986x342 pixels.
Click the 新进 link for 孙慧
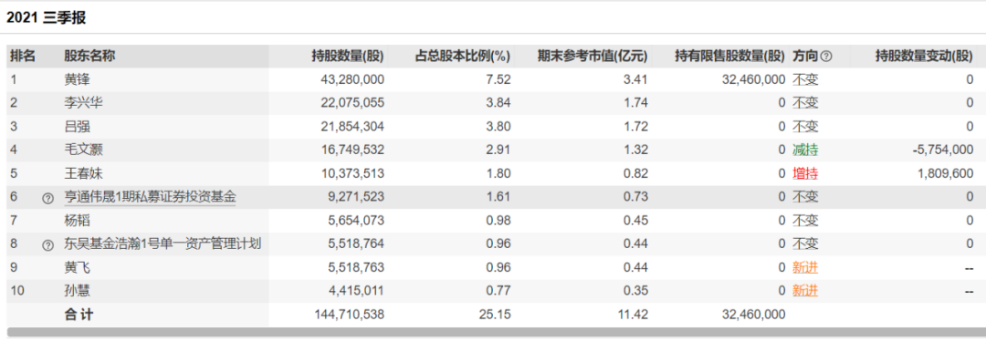805,291
